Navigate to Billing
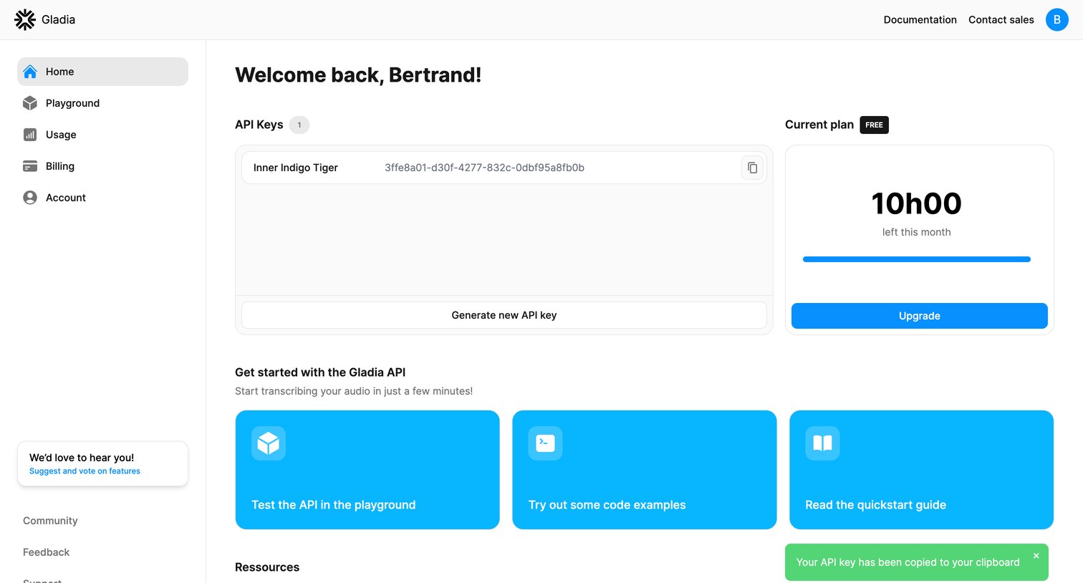This screenshot has height=583, width=1083. point(103,166)
